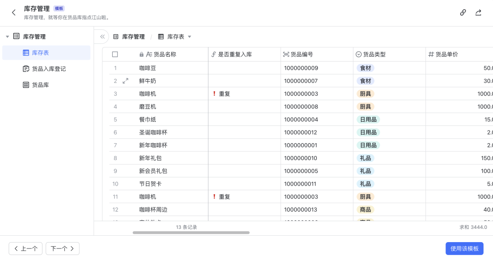Click 日用品 tag in 餐巾纸 row
Image resolution: width=493 pixels, height=259 pixels.
click(x=368, y=119)
